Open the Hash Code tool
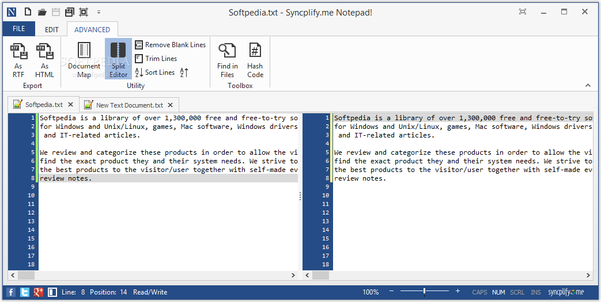The width and height of the screenshot is (601, 302). pos(255,60)
